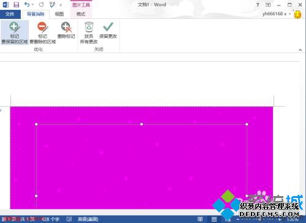Select Mark Areas to Remove (标记要删除的区域)
The height and width of the screenshot is (223, 306).
[x=43, y=32]
